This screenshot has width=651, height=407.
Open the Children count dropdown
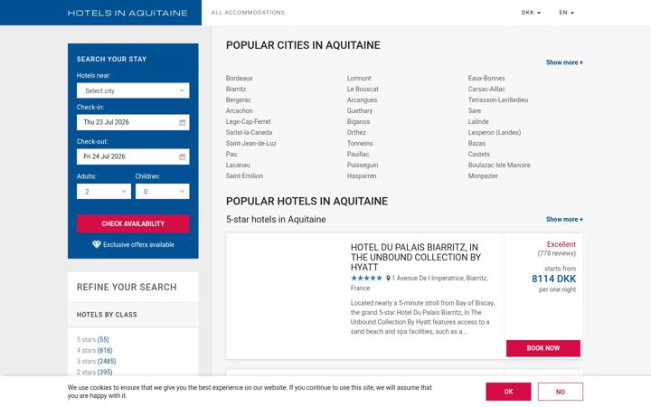click(163, 192)
